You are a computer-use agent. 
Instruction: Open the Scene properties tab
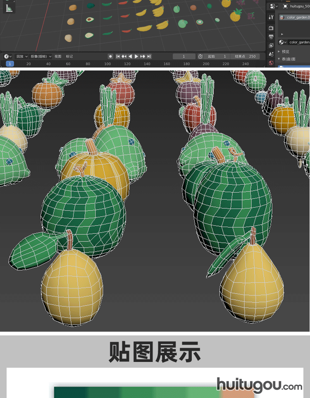pyautogui.click(x=271, y=54)
